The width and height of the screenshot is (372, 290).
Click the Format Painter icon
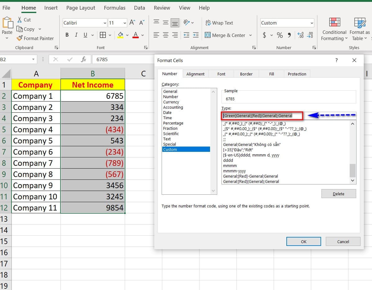20,38
